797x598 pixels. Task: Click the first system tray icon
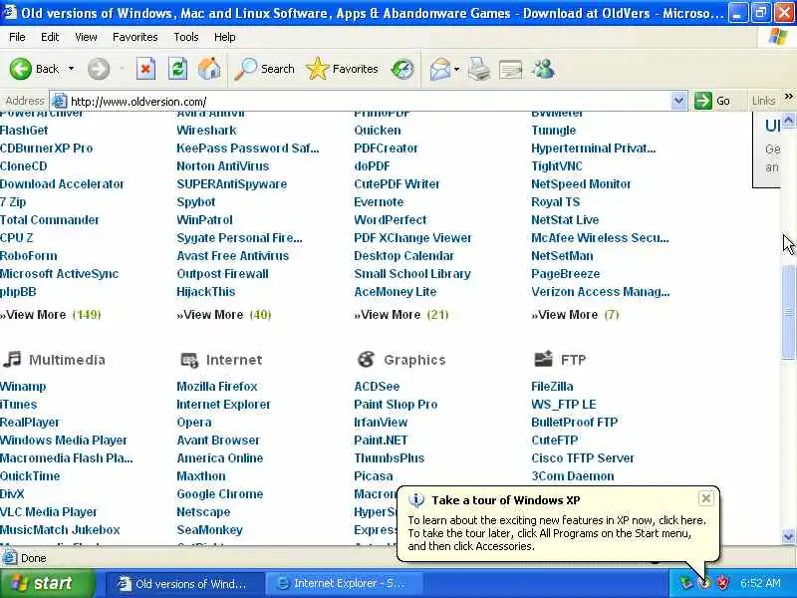pyautogui.click(x=686, y=583)
